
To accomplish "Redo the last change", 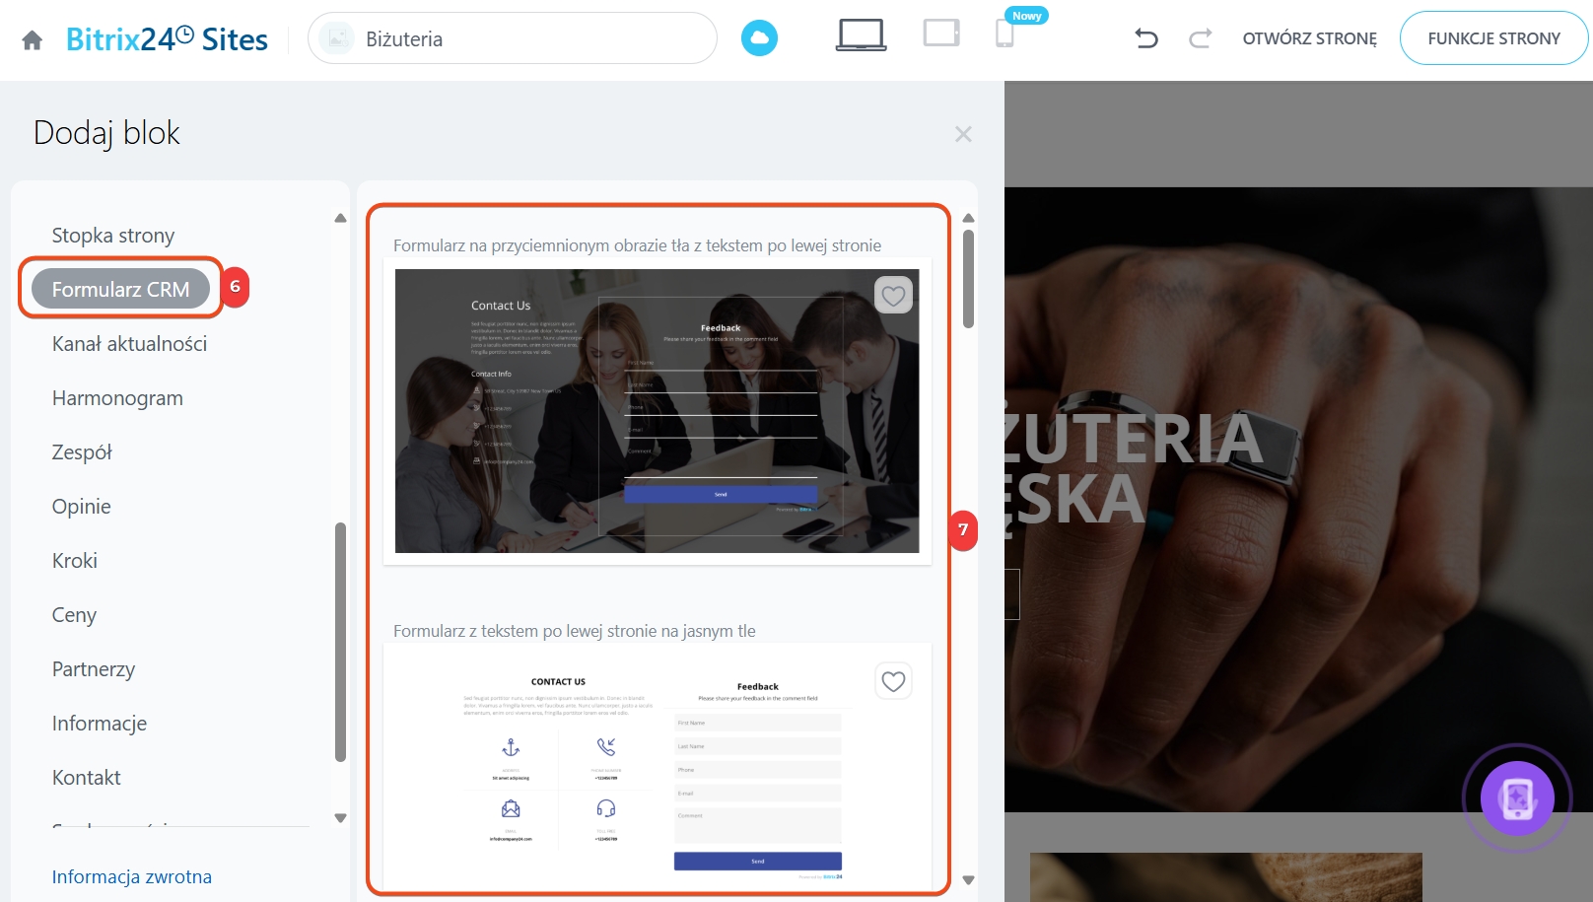I will pos(1200,38).
